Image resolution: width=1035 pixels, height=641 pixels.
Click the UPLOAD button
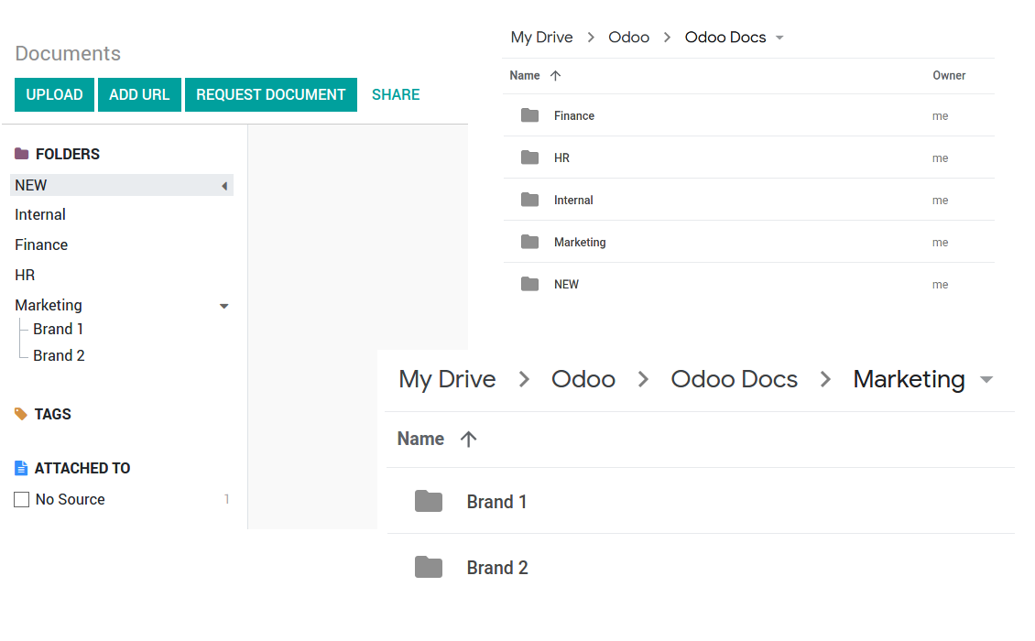pos(54,94)
